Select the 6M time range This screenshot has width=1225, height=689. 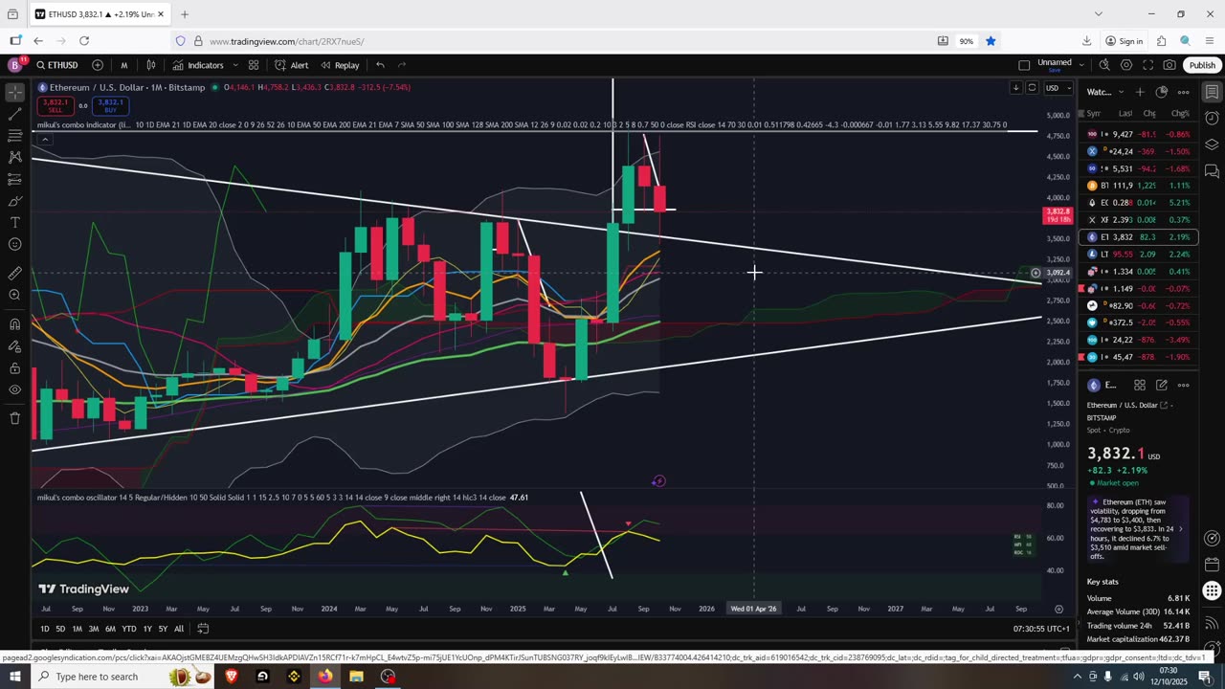click(x=110, y=629)
